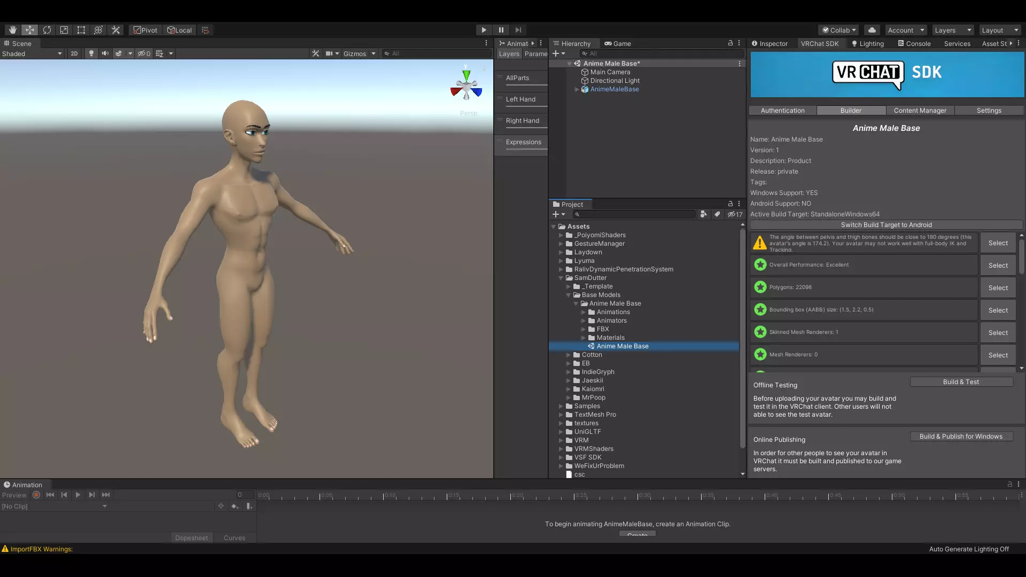This screenshot has width=1026, height=577.
Task: Click the Add Keyframe icon in Animation
Action: (235, 506)
